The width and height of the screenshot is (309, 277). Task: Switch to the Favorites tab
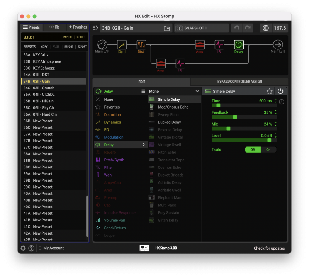tap(78, 27)
